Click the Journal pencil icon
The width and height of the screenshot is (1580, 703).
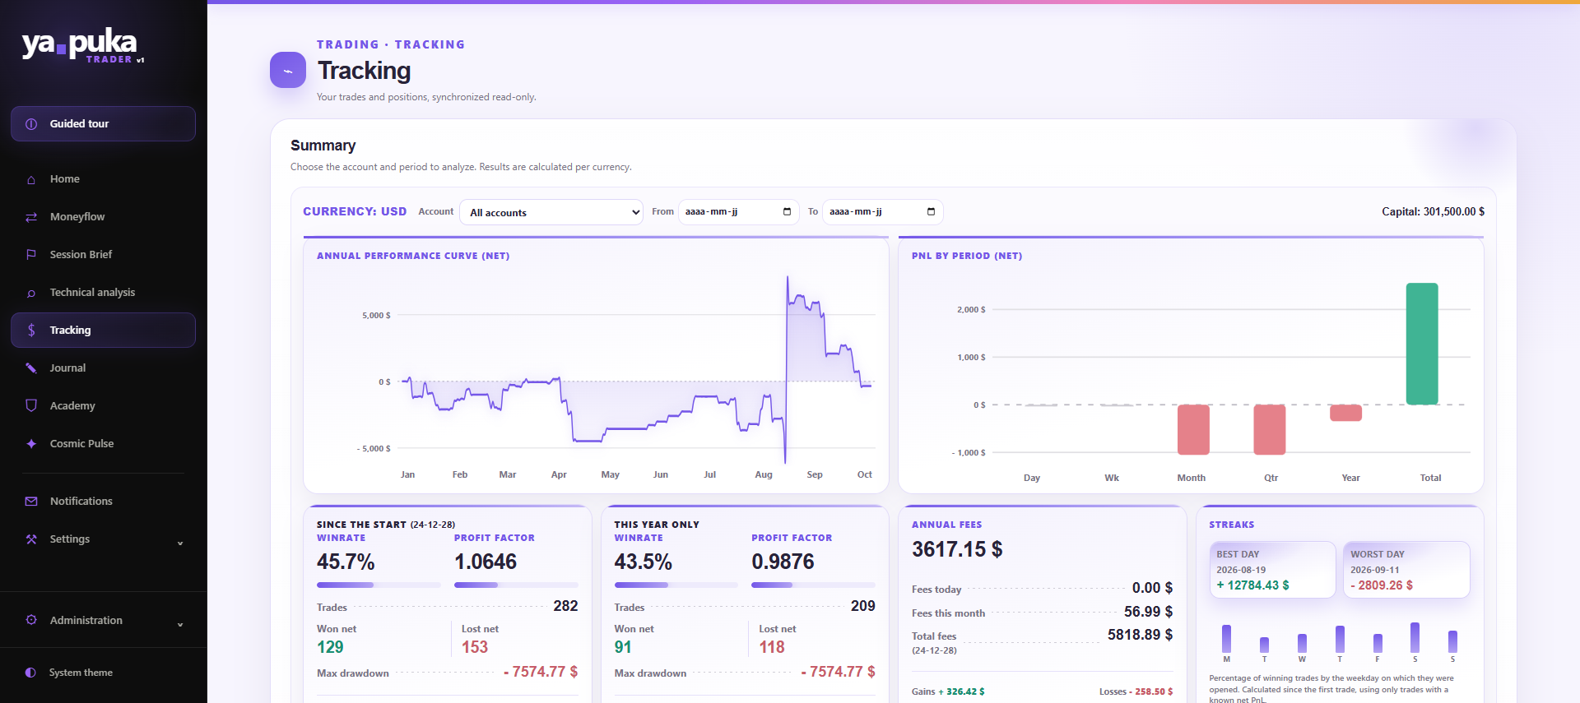click(31, 368)
